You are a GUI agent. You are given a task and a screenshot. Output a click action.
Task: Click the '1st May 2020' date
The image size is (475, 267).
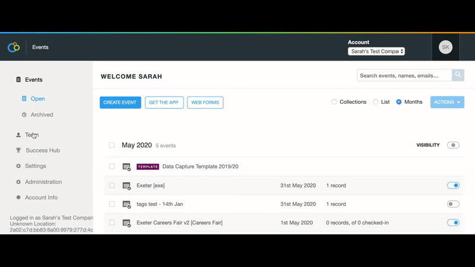296,223
